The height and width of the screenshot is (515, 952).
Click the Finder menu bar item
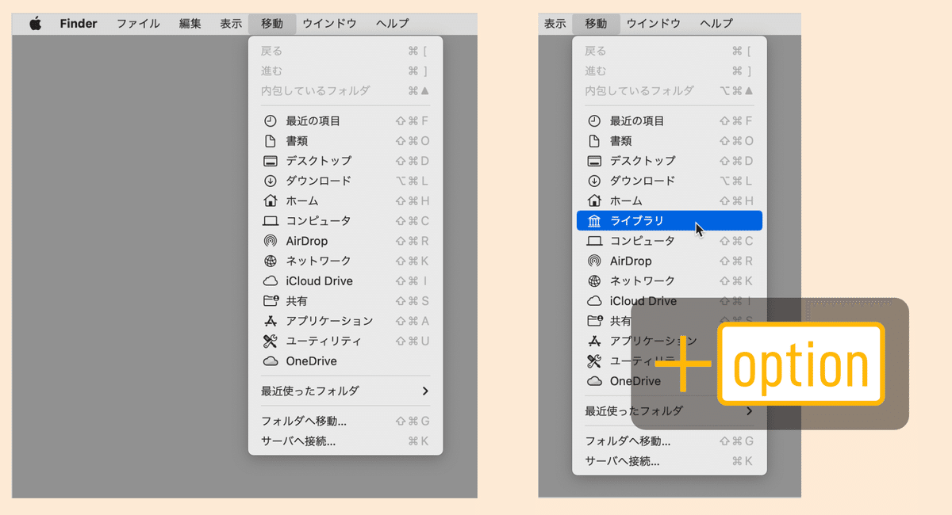coord(79,24)
